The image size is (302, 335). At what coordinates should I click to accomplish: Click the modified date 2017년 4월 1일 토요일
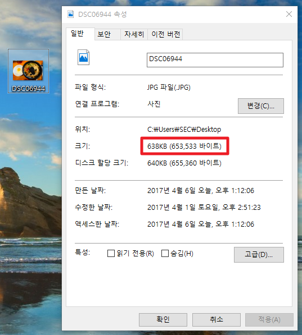coord(182,207)
